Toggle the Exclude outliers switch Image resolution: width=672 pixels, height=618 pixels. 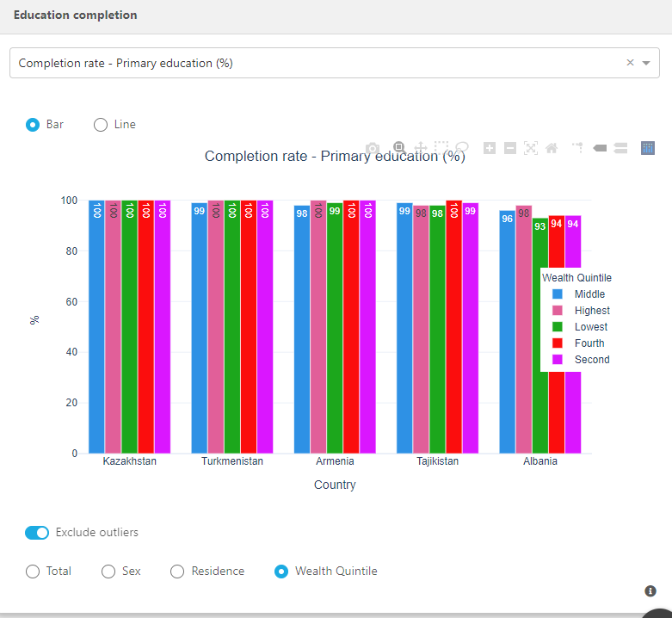(x=37, y=533)
